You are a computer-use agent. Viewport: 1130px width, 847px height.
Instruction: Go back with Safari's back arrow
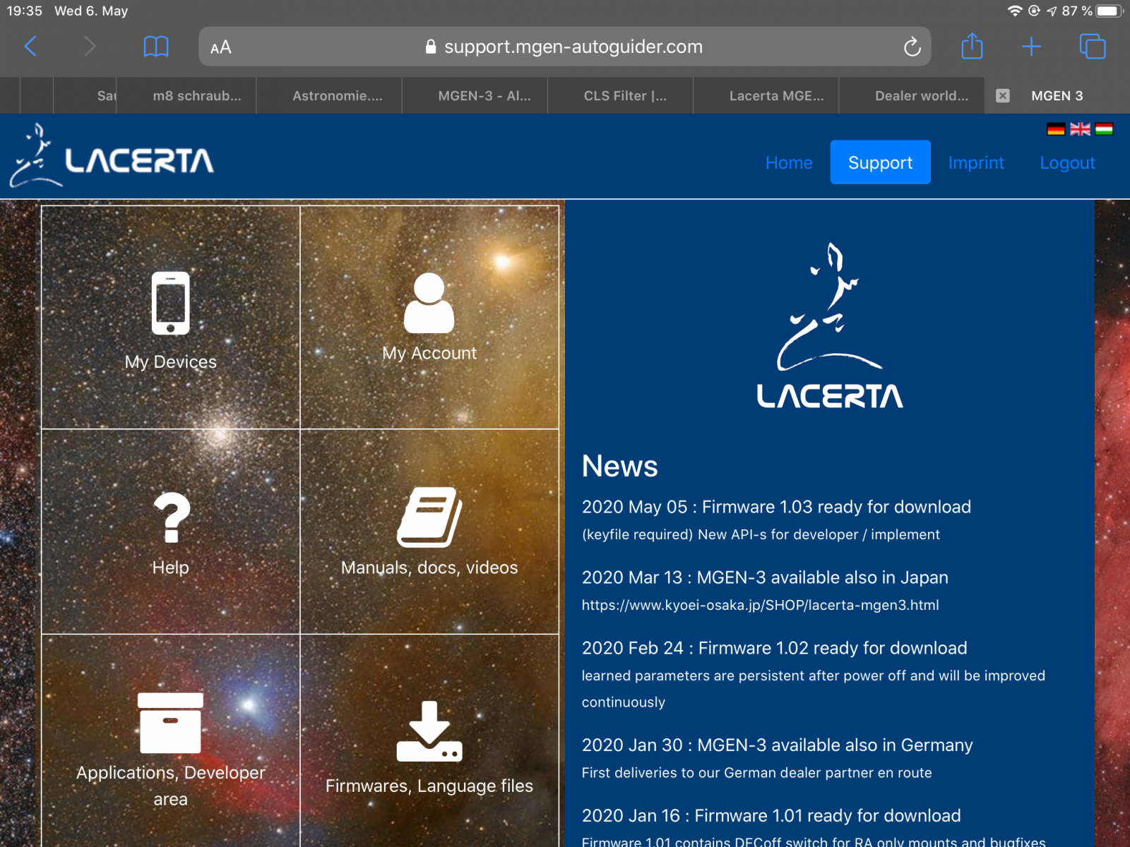tap(30, 47)
